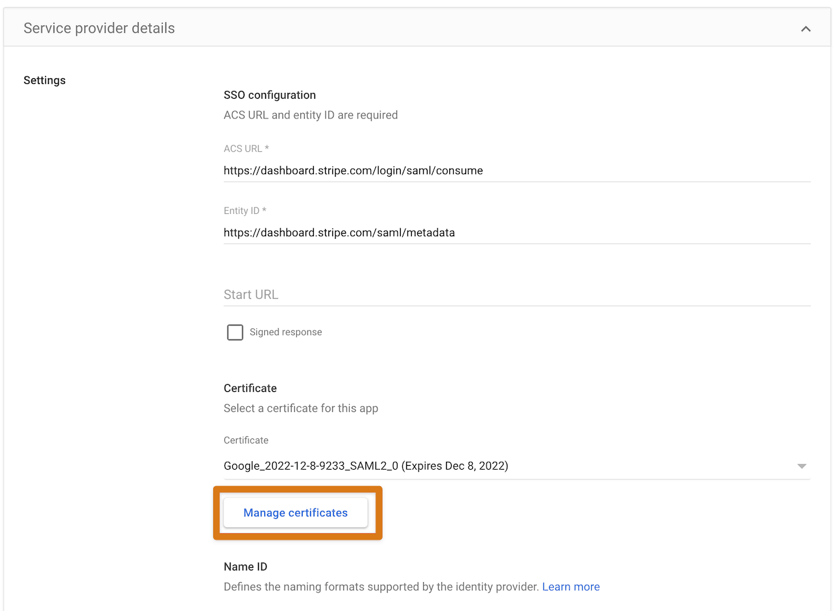Click the Start URL field

coord(517,294)
